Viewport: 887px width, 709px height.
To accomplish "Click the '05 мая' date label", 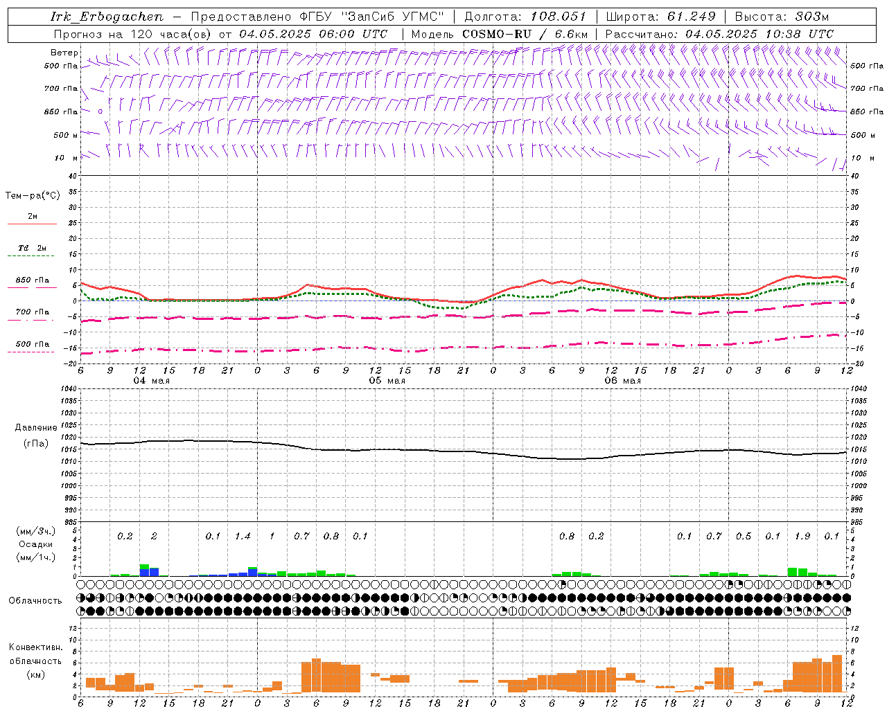I will [387, 381].
